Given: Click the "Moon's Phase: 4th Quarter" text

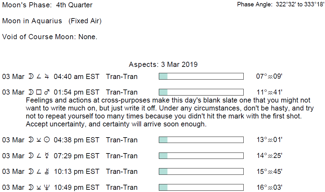Looking at the screenshot, I should tap(47, 5).
